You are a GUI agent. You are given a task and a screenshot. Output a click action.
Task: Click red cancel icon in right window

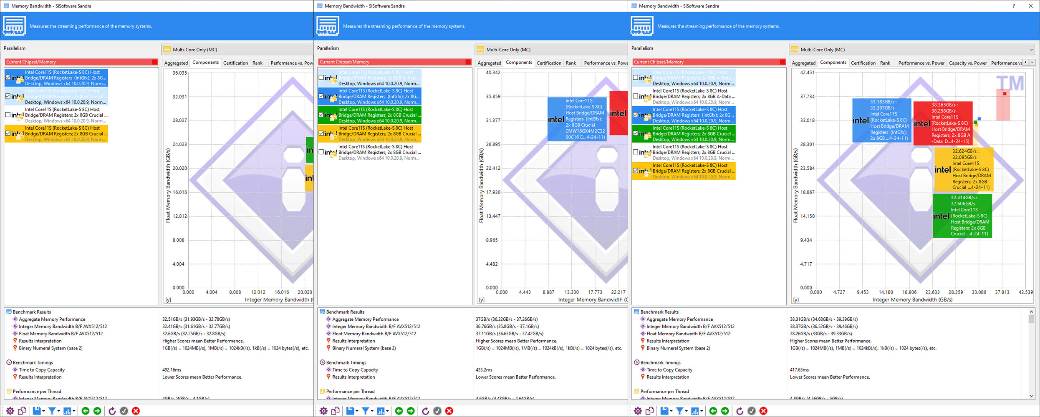pyautogui.click(x=763, y=411)
